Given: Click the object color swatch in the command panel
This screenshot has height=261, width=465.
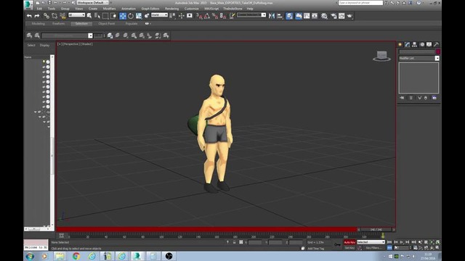Looking at the screenshot, I should [438, 51].
